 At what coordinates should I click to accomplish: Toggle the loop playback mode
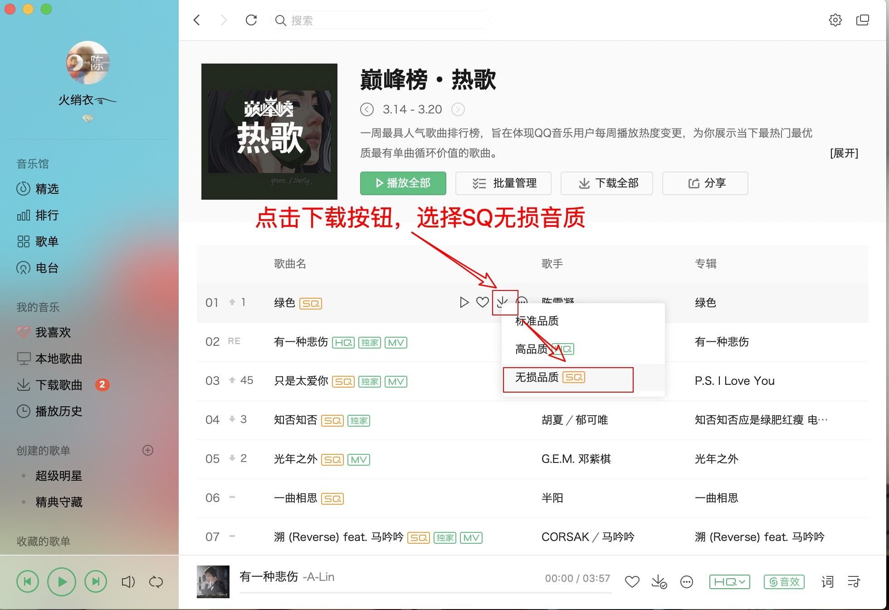pyautogui.click(x=156, y=582)
